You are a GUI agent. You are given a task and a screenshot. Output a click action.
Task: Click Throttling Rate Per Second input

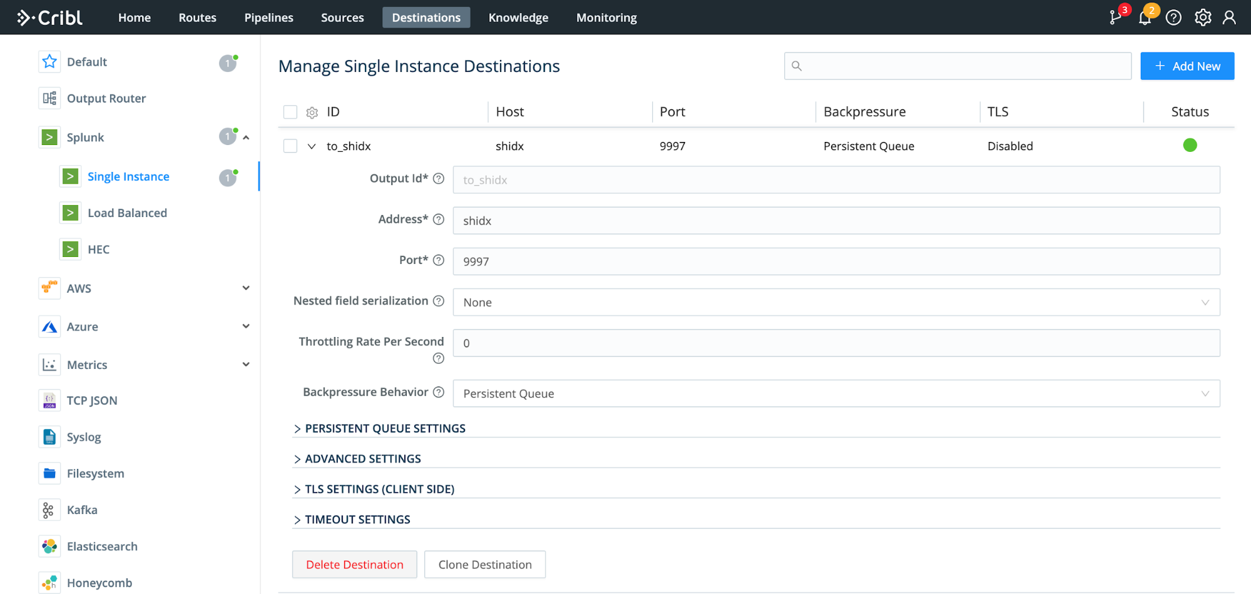pyautogui.click(x=836, y=343)
